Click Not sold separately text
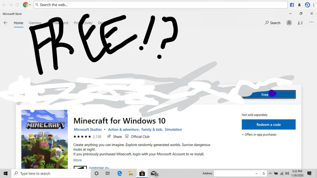 [x=255, y=115]
